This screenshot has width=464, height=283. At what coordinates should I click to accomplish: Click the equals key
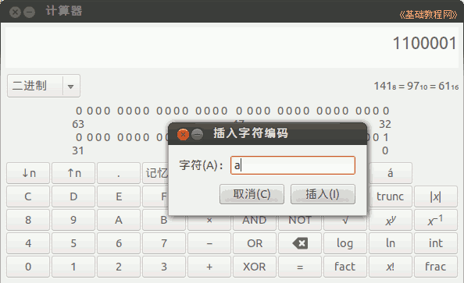(300, 267)
